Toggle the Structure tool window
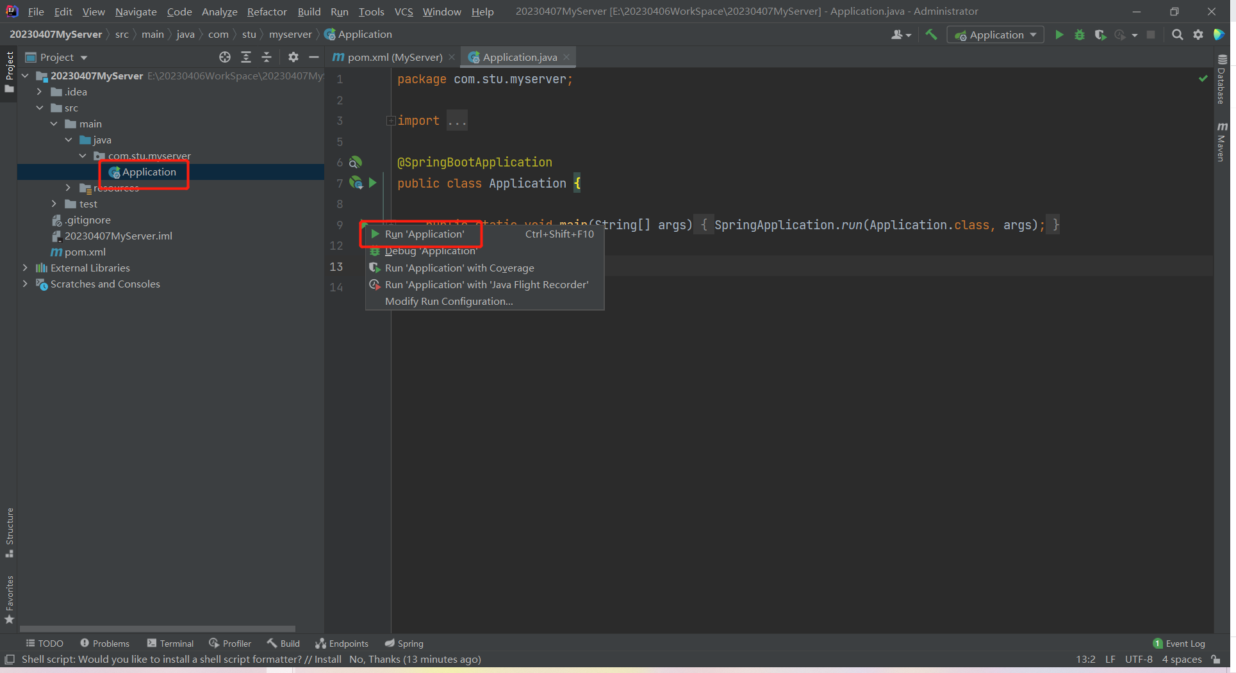1236x673 pixels. pos(9,531)
